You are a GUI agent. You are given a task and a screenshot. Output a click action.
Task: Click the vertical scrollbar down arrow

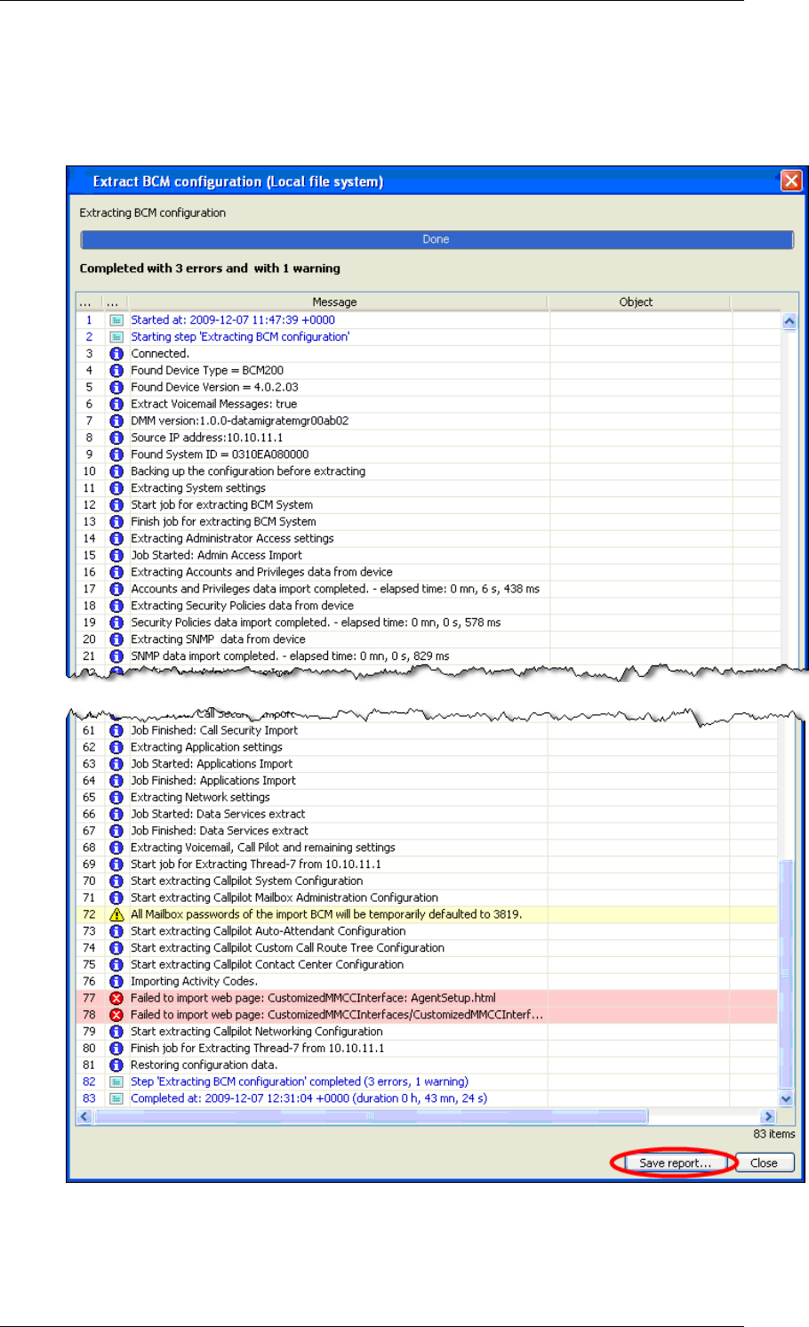point(786,1099)
